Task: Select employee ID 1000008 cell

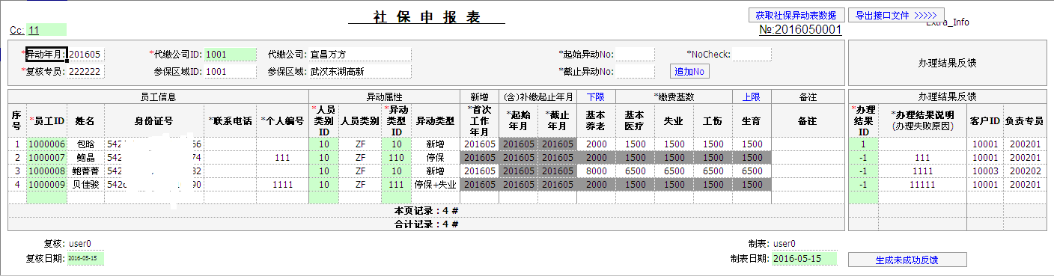Action: pyautogui.click(x=47, y=171)
